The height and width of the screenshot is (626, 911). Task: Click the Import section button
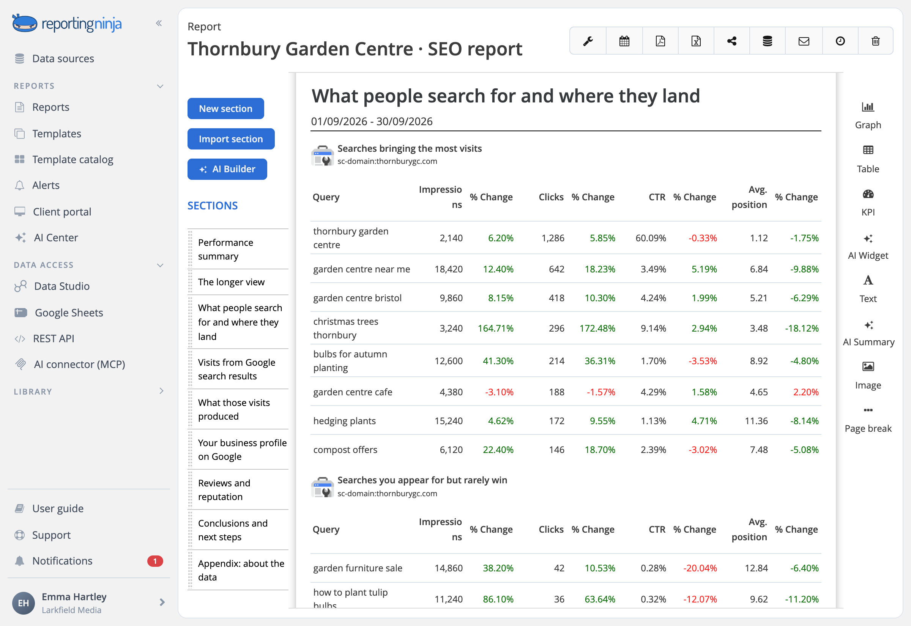pyautogui.click(x=231, y=139)
